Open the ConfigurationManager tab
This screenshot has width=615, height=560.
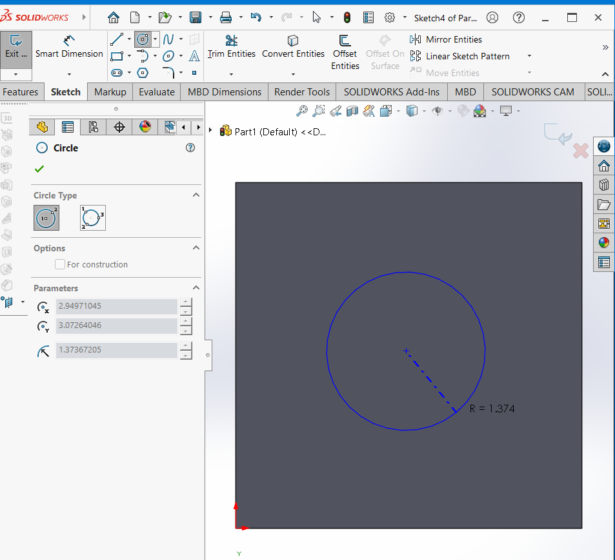click(x=94, y=127)
